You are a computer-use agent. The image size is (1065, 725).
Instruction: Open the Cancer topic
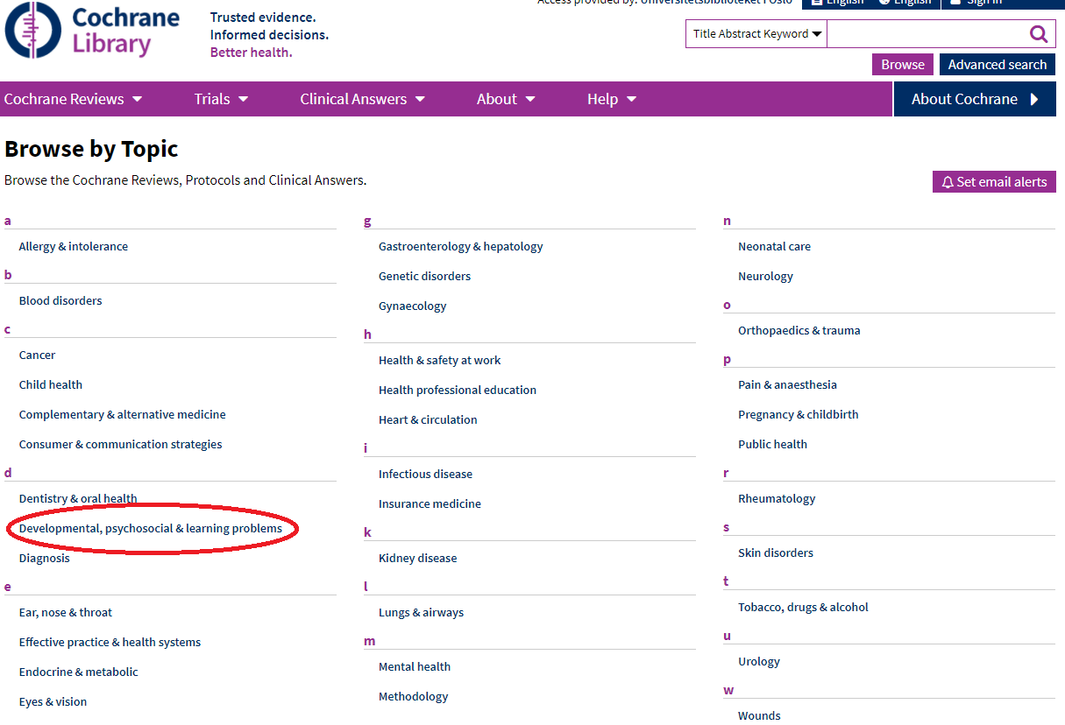37,355
